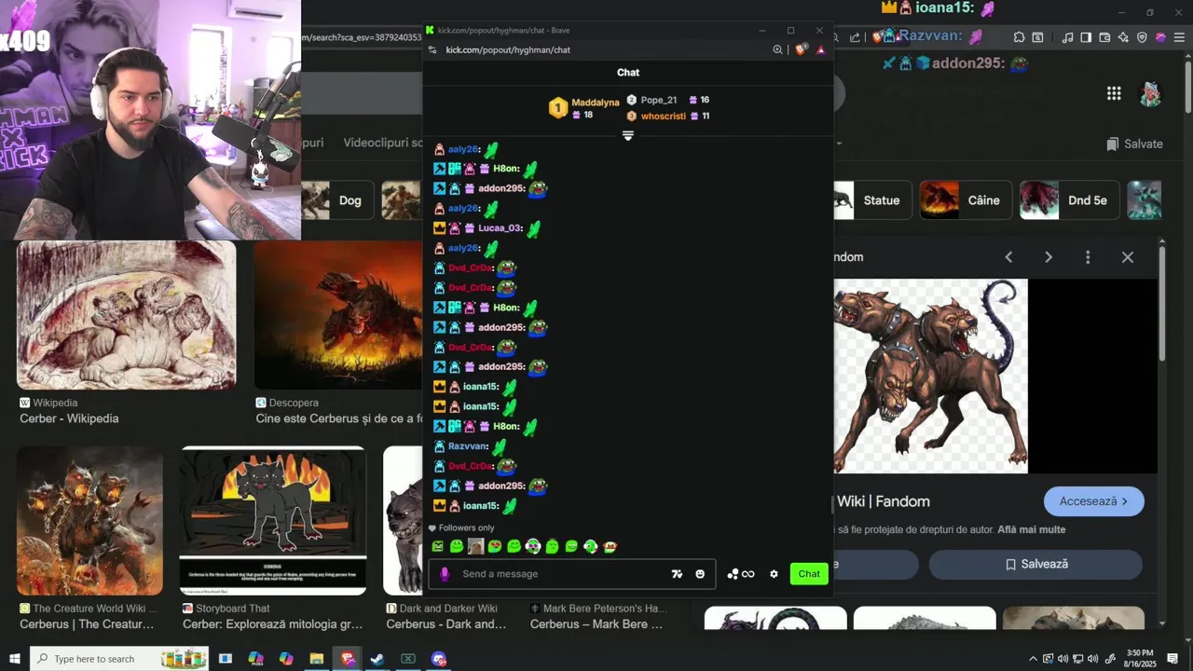Open Steam from taskbar

click(377, 659)
